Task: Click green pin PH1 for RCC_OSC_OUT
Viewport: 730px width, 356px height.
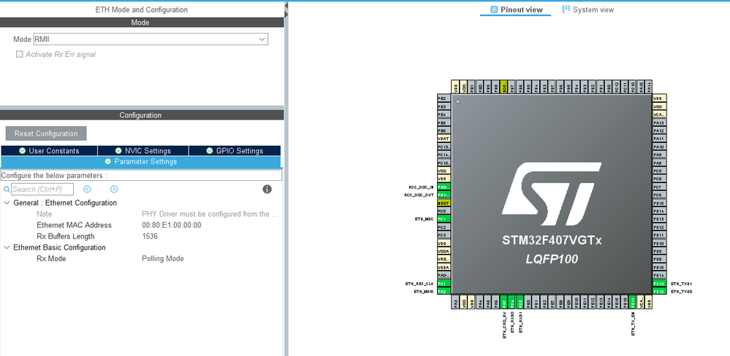Action: tap(444, 195)
